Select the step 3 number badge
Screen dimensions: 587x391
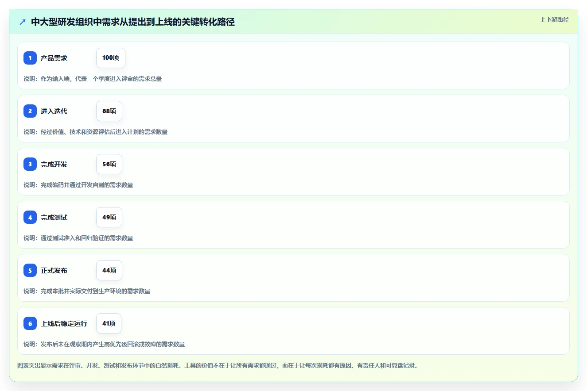(x=30, y=164)
